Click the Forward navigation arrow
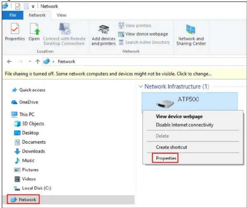 point(20,62)
